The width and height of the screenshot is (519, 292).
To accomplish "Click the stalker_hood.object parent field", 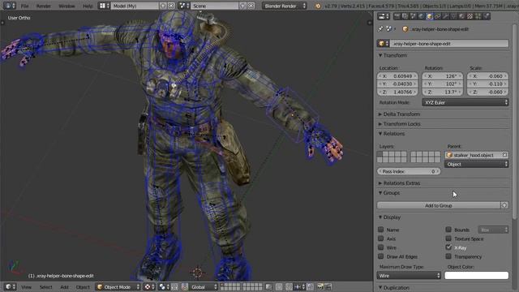I will (476, 155).
